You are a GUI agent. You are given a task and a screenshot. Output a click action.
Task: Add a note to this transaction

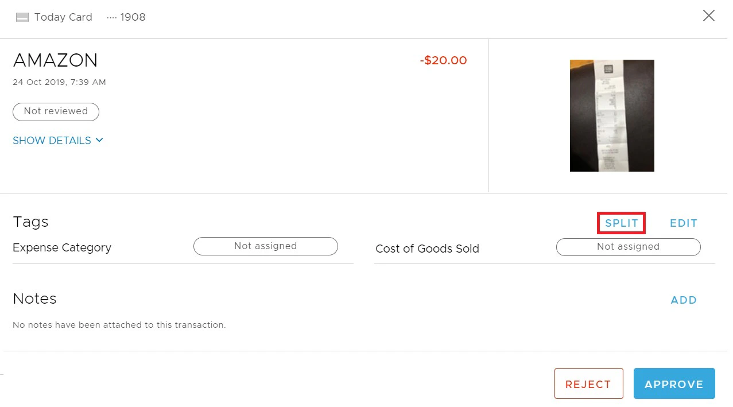tap(683, 300)
